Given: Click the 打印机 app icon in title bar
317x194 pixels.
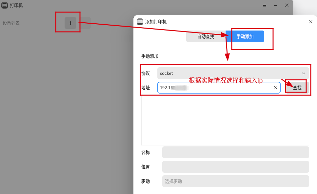Looking at the screenshot, I should (x=5, y=5).
